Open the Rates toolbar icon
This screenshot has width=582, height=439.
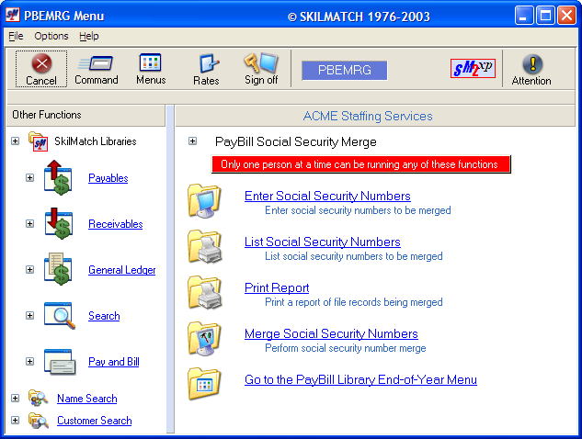209,63
